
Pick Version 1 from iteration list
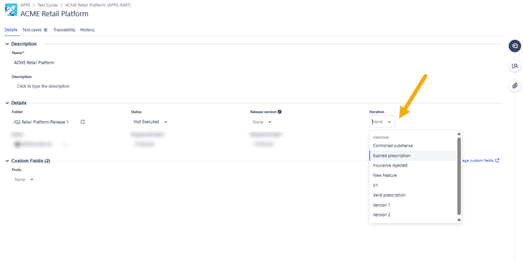click(413, 205)
